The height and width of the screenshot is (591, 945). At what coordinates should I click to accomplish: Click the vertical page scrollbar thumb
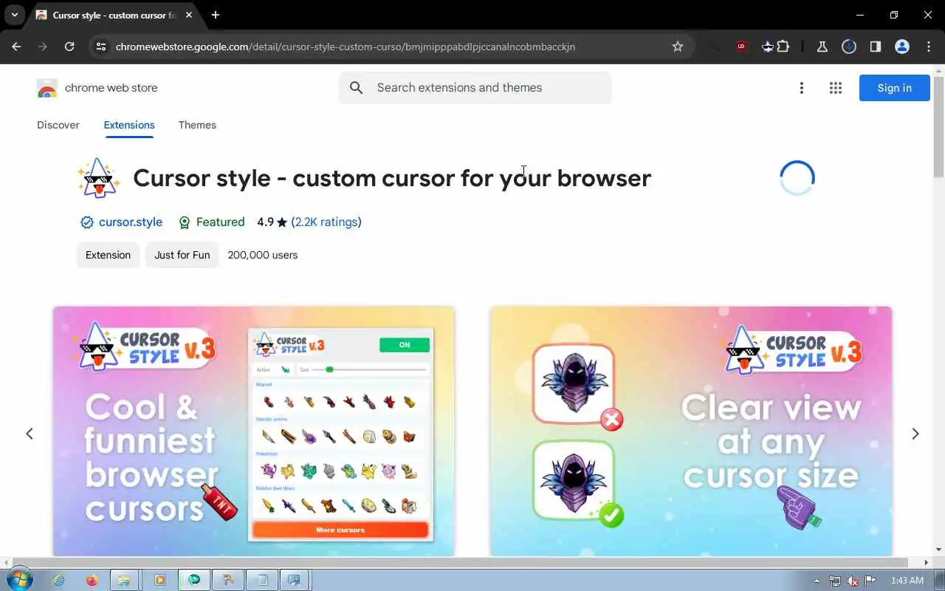coord(939,126)
